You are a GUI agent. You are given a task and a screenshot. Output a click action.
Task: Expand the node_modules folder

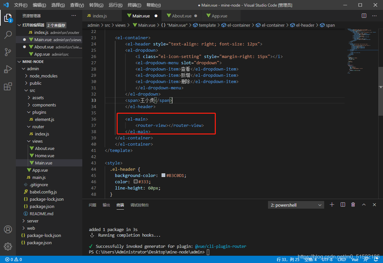43,76
